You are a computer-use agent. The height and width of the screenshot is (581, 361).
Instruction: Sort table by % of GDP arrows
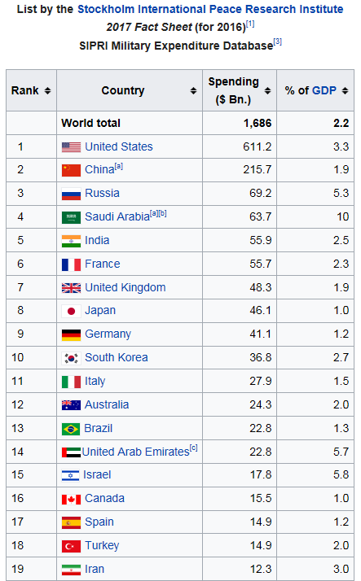pos(345,91)
